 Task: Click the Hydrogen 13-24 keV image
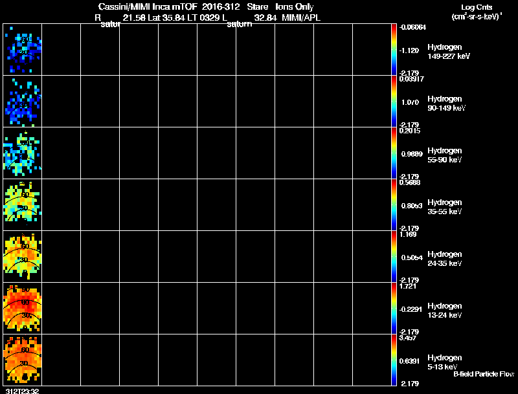pyautogui.click(x=23, y=309)
